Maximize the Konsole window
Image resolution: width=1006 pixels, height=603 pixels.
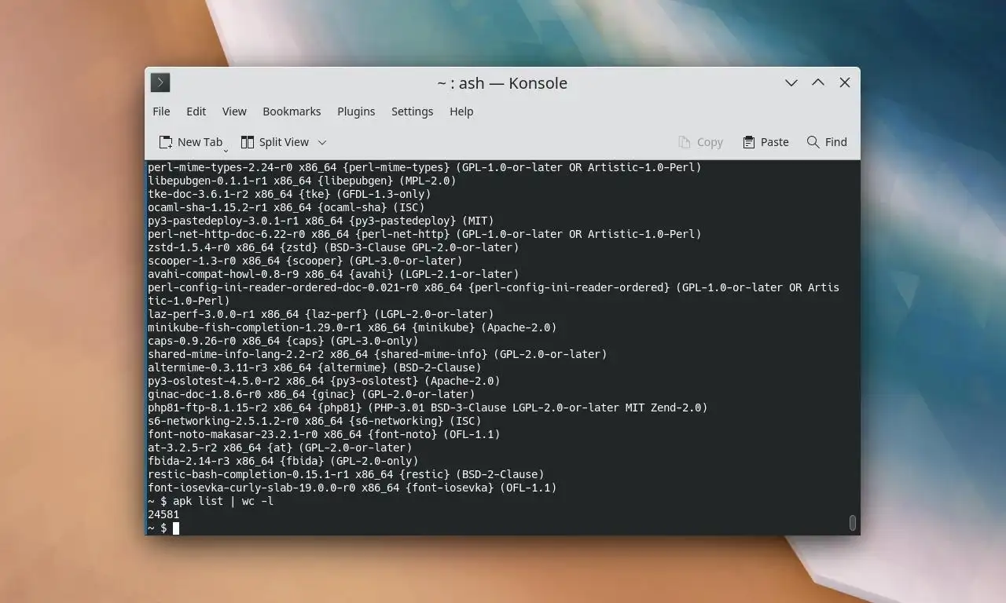818,82
